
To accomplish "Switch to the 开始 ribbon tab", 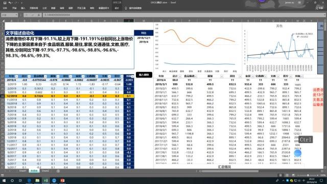I will click(x=14, y=8).
